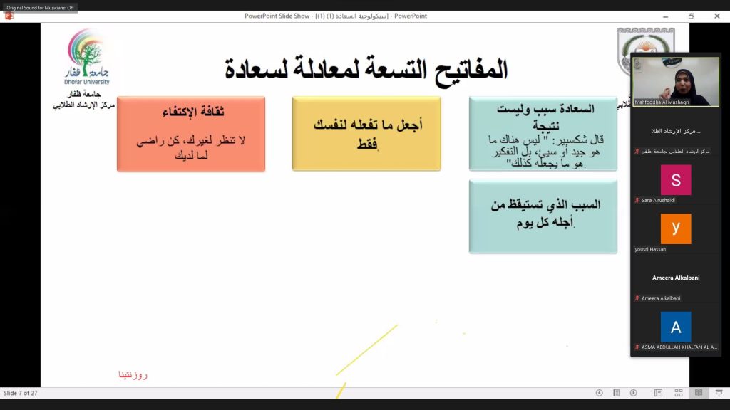
Task: Select ASMA ABDULLAH participant avatar tile
Action: [675, 327]
